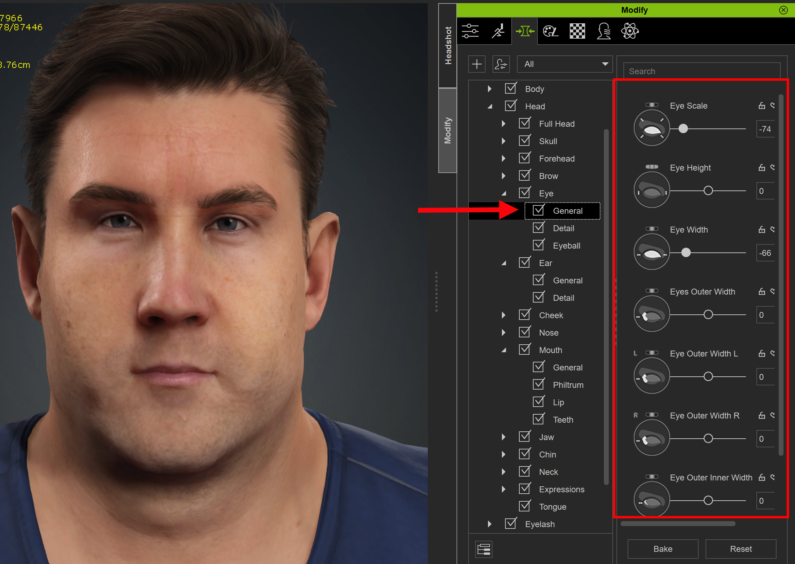
Task: Select the Morph tab icon
Action: coord(525,31)
